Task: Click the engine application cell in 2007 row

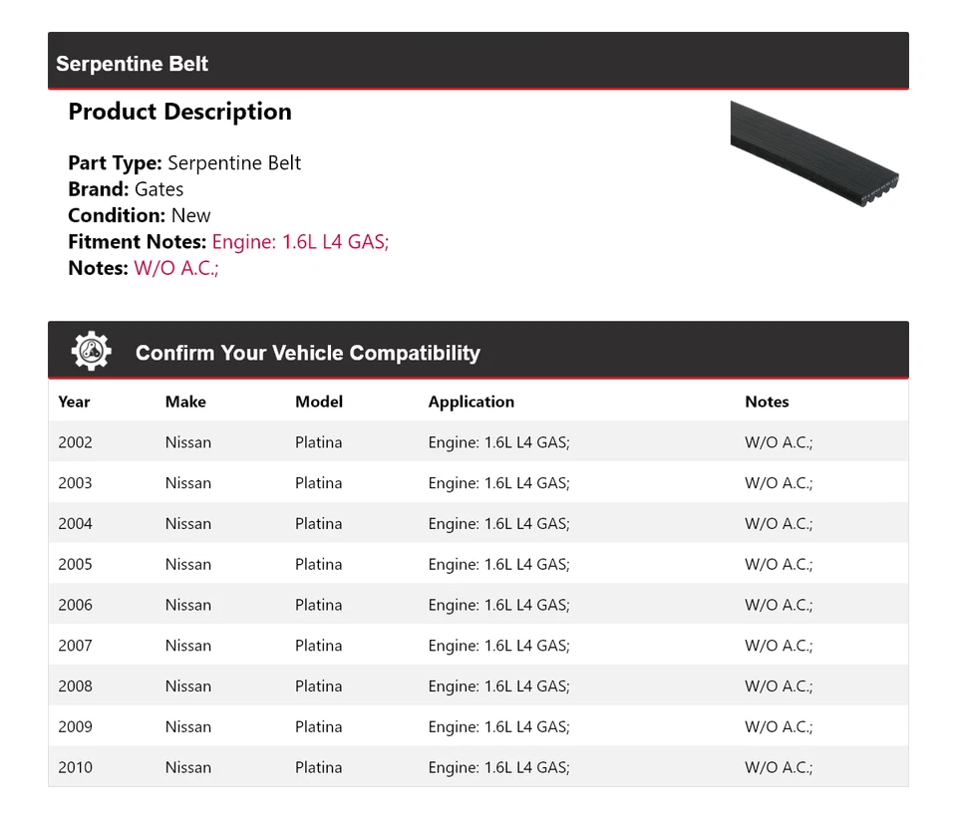Action: click(498, 647)
